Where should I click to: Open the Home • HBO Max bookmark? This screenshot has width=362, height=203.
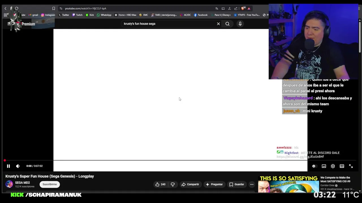pos(125,15)
